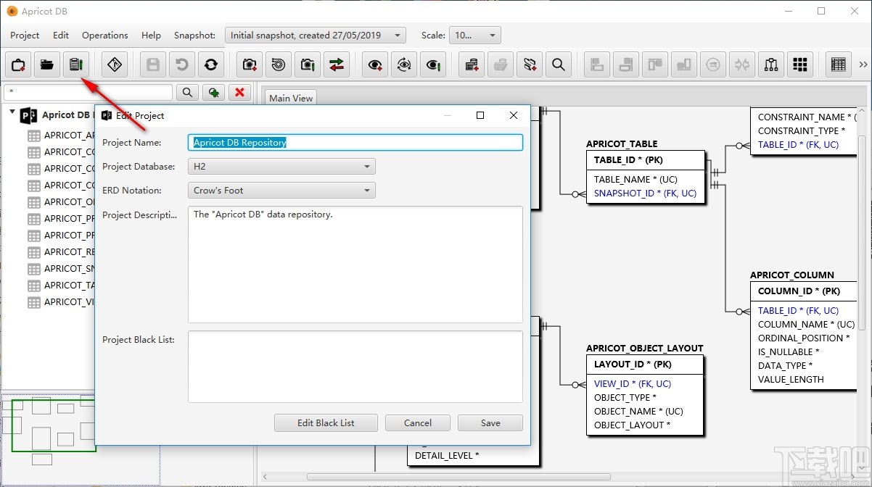Click the nine-square grid toolbar icon
This screenshot has width=872, height=487.
(800, 64)
